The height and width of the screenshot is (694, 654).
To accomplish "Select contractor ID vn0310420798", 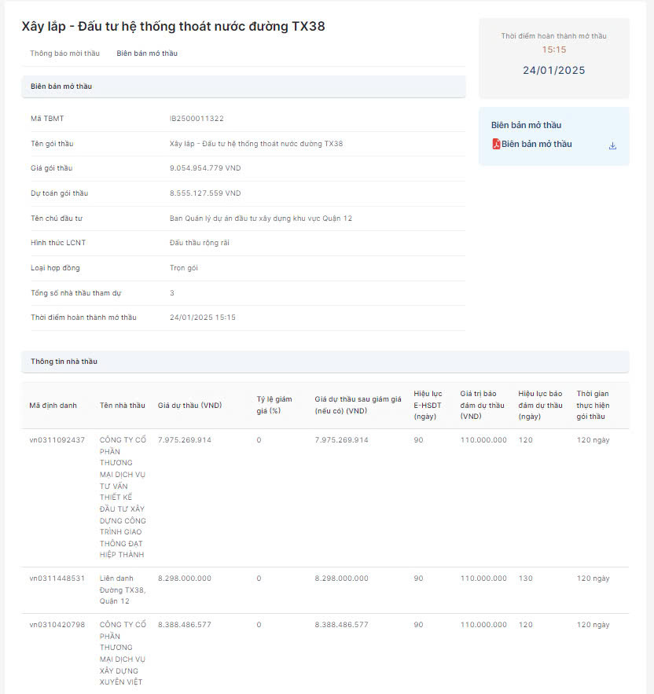I will point(57,625).
